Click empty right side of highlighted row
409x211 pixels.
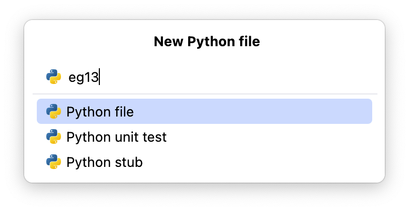(289, 112)
